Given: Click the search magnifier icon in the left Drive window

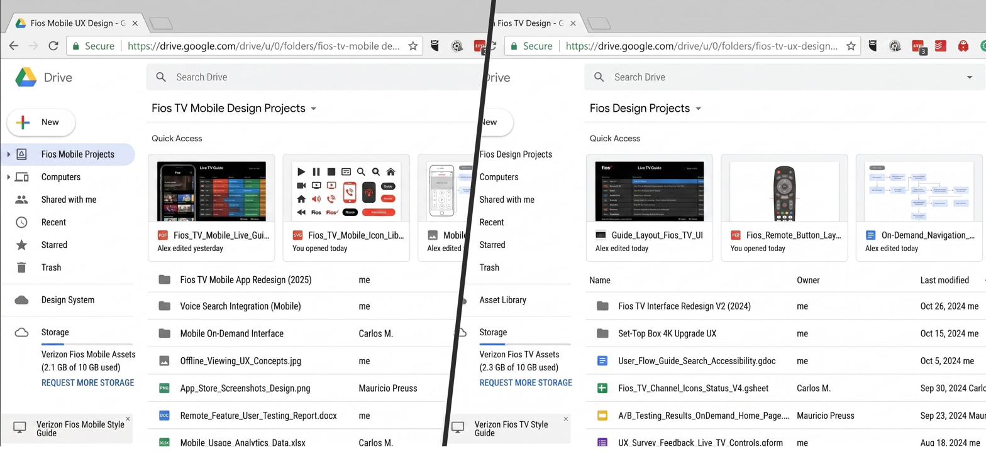Looking at the screenshot, I should [x=161, y=77].
